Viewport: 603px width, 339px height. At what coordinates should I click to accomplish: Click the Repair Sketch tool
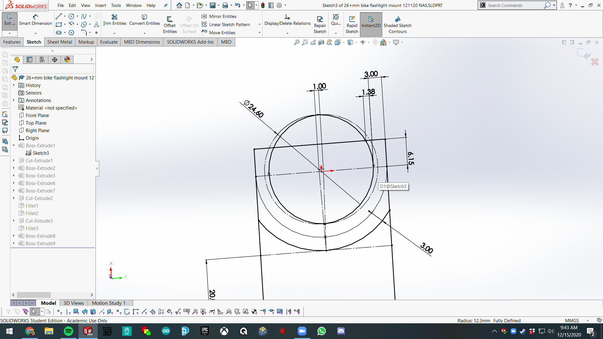(x=320, y=24)
